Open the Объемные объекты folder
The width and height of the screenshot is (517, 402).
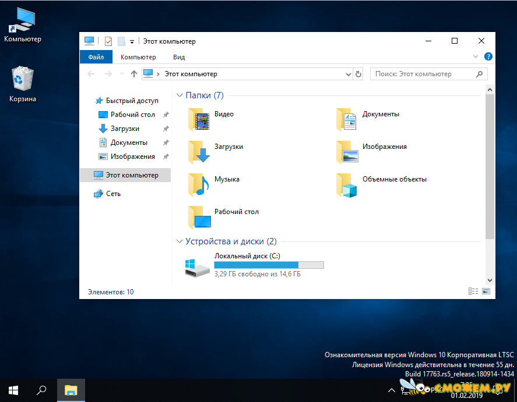pos(381,184)
